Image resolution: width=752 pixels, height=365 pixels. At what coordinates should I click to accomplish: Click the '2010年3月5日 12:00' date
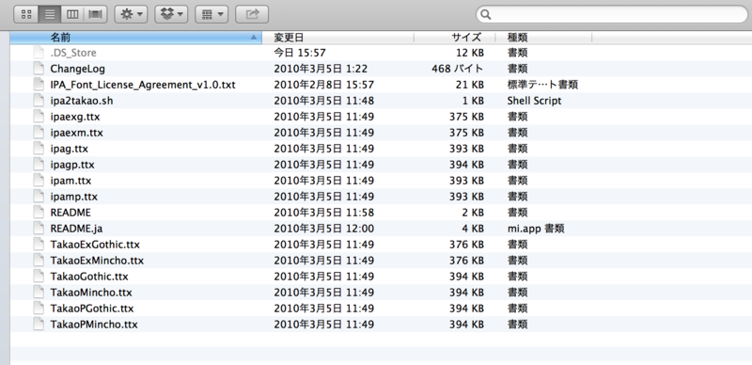point(323,229)
